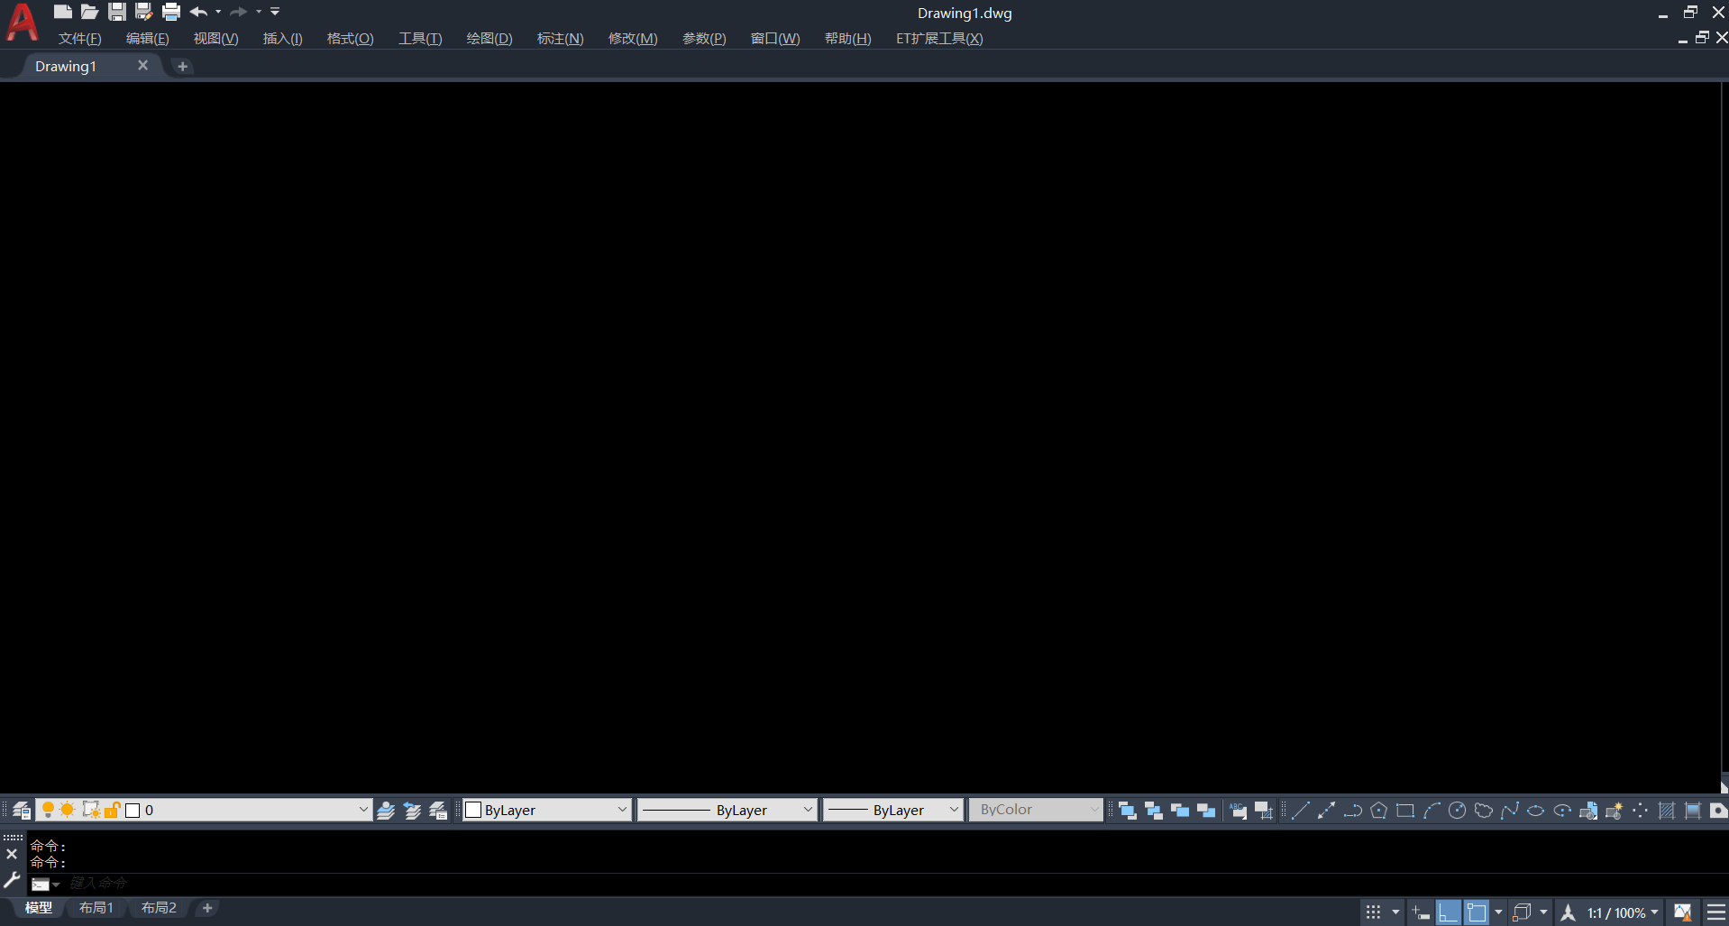The height and width of the screenshot is (926, 1729).
Task: Select the Rectangle drawing tool
Action: coord(1404,811)
